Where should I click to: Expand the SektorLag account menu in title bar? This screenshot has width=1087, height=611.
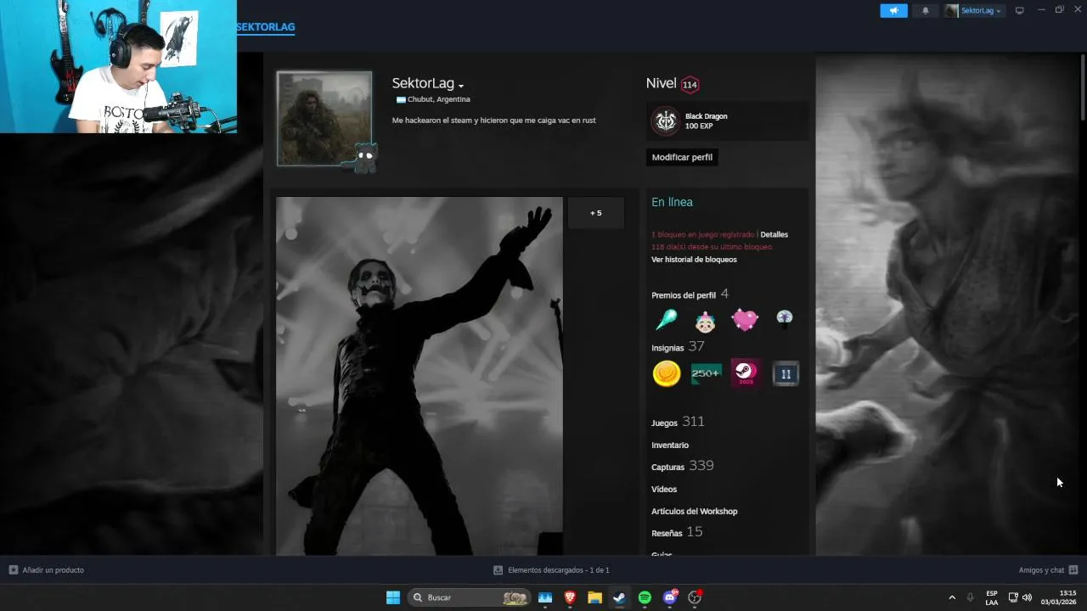(974, 10)
